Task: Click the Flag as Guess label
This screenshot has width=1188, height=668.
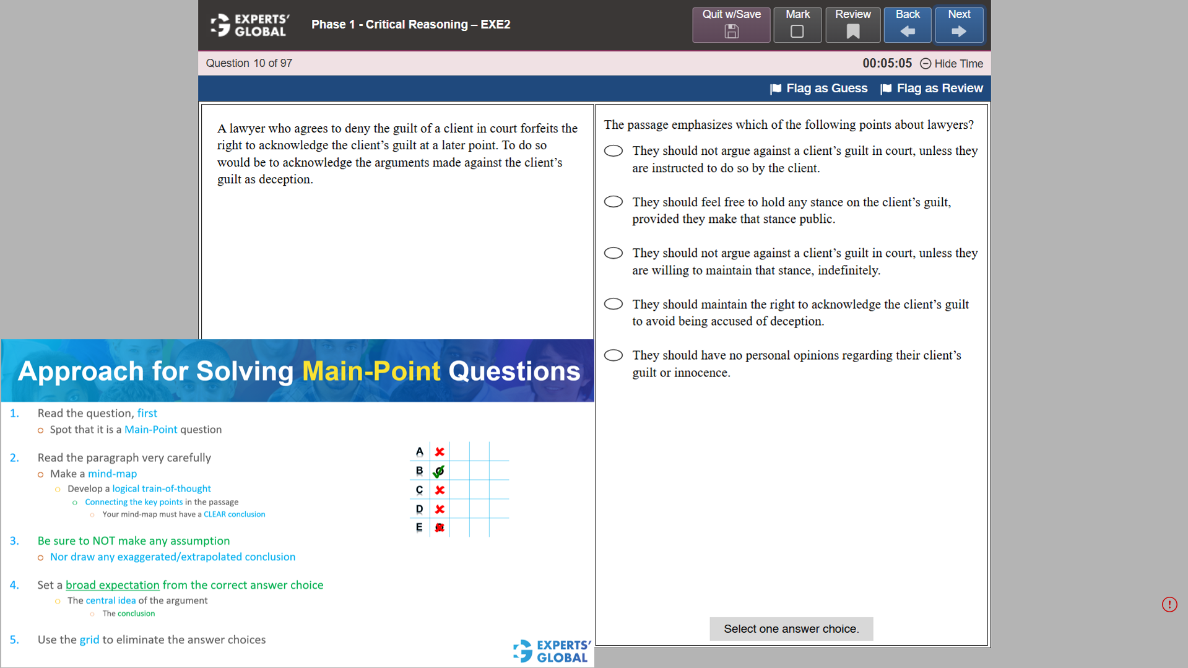Action: point(826,89)
